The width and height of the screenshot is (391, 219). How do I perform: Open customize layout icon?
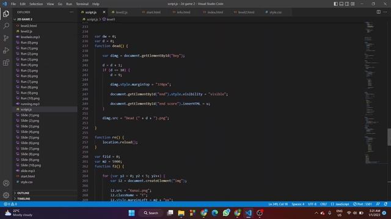[353, 4]
